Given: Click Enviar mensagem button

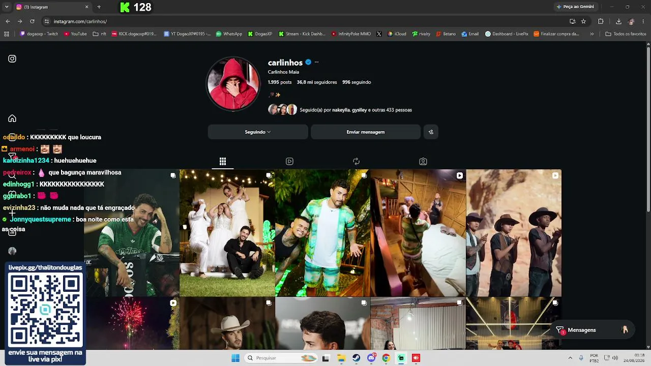Looking at the screenshot, I should pos(366,132).
